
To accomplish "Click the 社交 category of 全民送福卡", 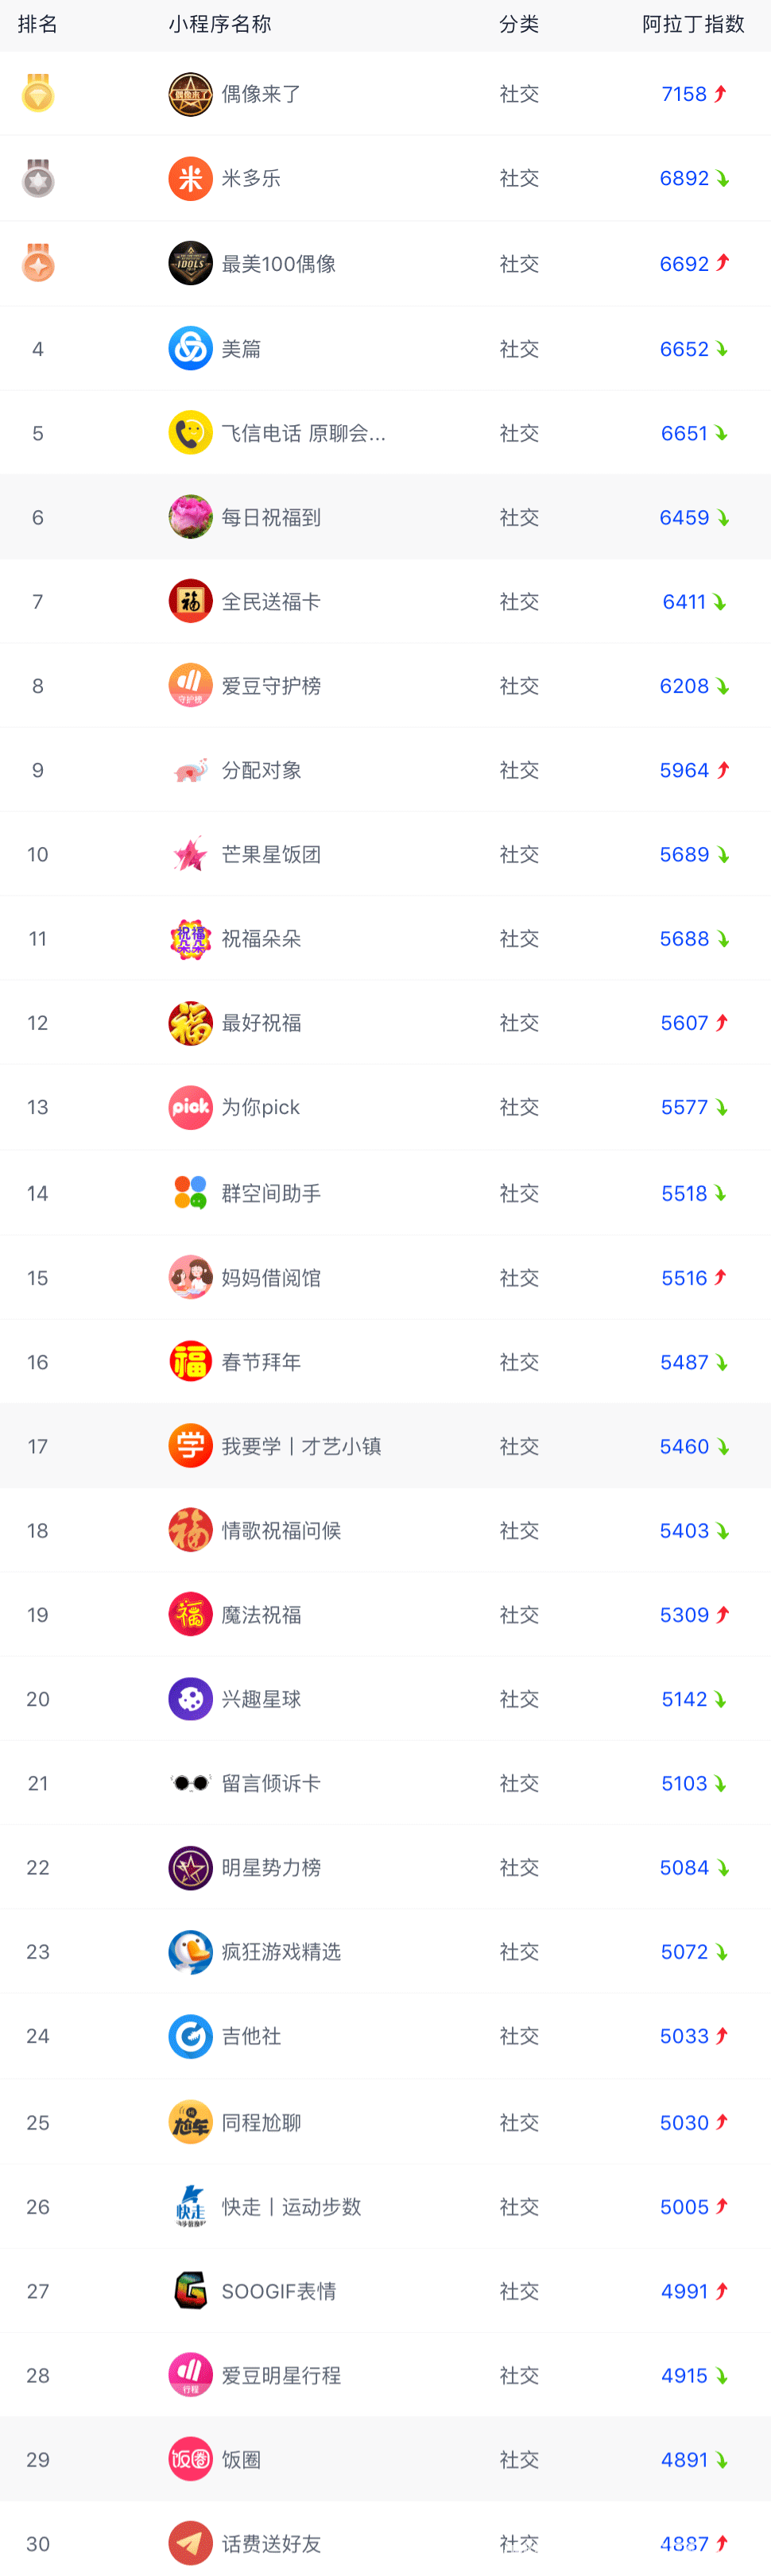I will pos(519,601).
